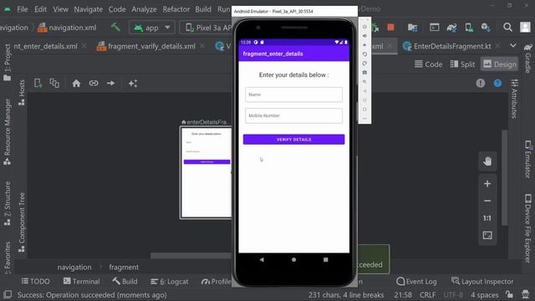This screenshot has width=535, height=301.
Task: Open Device File sync folder icon in toolbar
Action: tap(412, 28)
